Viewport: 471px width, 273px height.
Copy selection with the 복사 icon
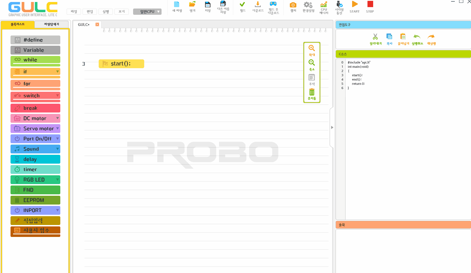pos(389,39)
